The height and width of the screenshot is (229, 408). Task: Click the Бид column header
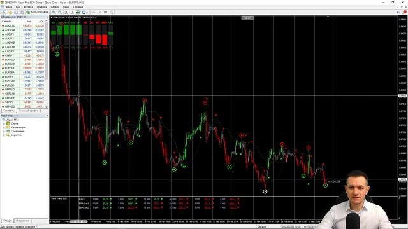[x=29, y=21]
